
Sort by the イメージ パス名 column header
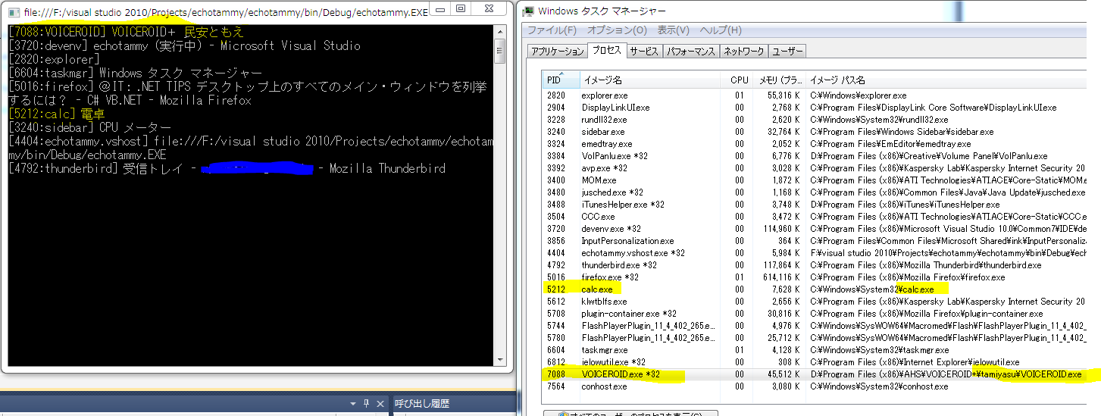(x=953, y=80)
